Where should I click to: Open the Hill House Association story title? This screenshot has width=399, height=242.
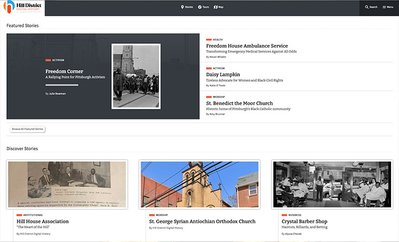(x=43, y=221)
